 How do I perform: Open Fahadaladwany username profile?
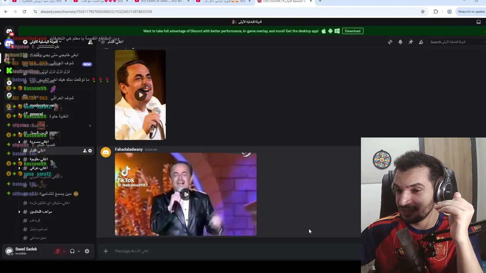point(129,149)
